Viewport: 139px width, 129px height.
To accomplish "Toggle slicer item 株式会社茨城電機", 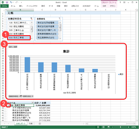I will click(47, 23).
